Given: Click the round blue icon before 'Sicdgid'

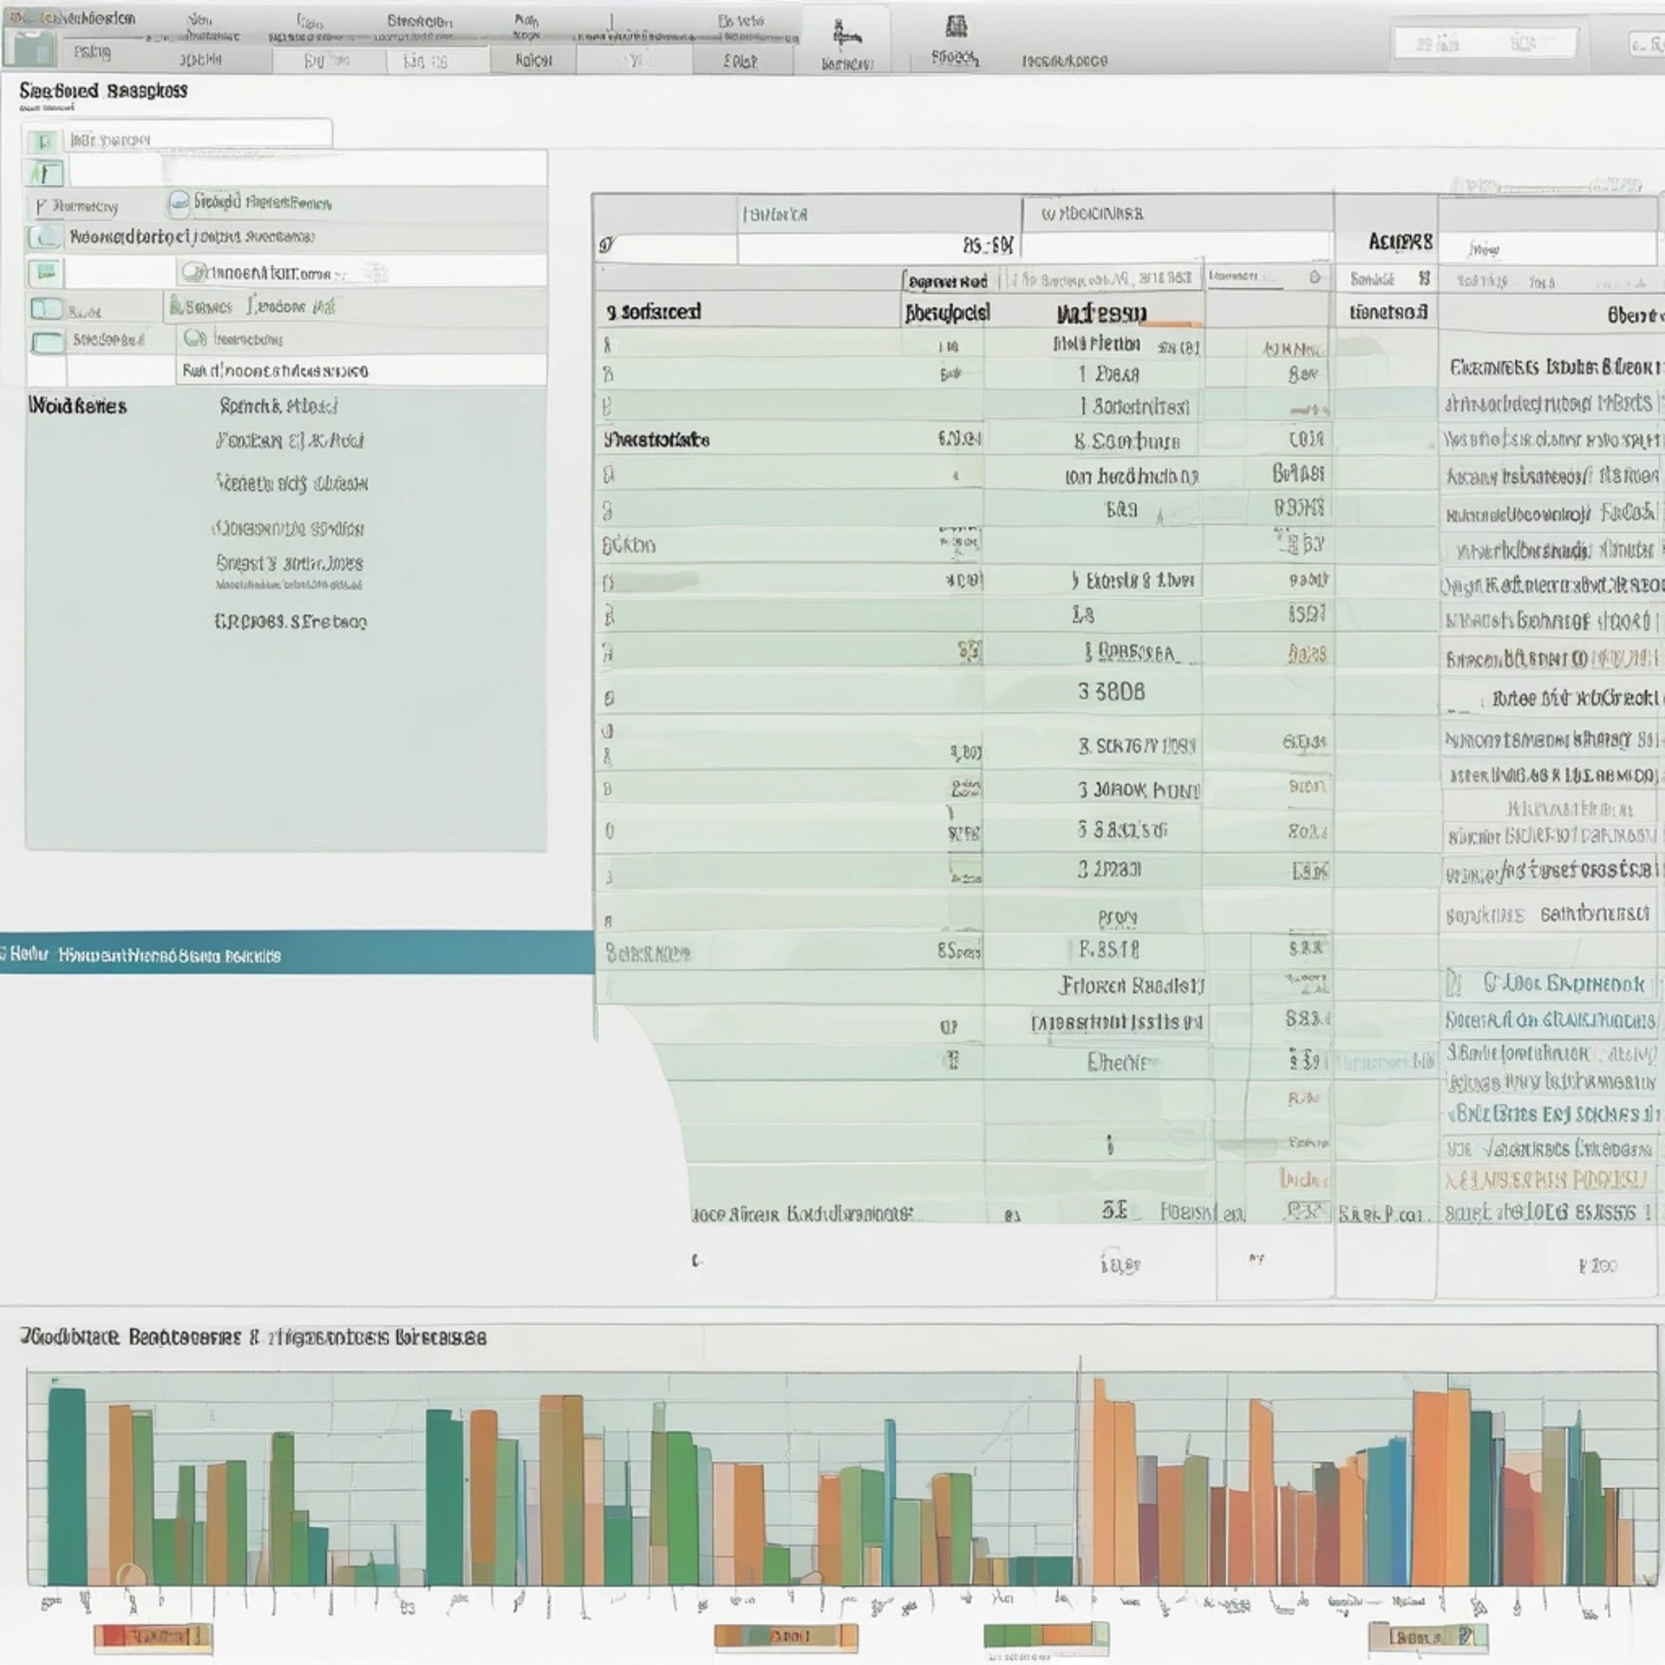Looking at the screenshot, I should pos(179,202).
